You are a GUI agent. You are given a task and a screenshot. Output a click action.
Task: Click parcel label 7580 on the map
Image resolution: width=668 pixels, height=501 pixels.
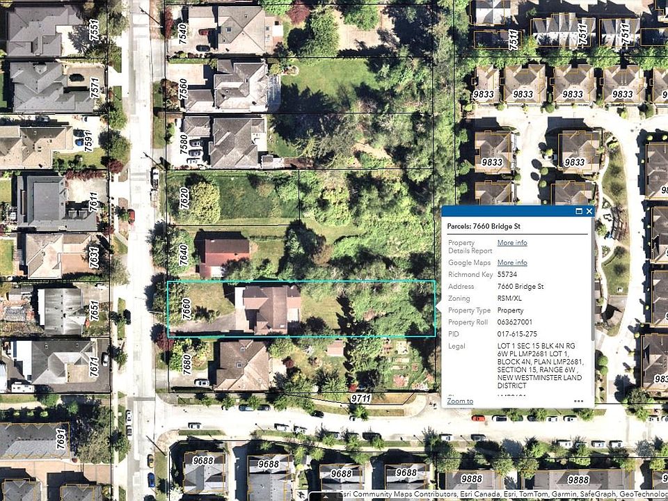[184, 144]
